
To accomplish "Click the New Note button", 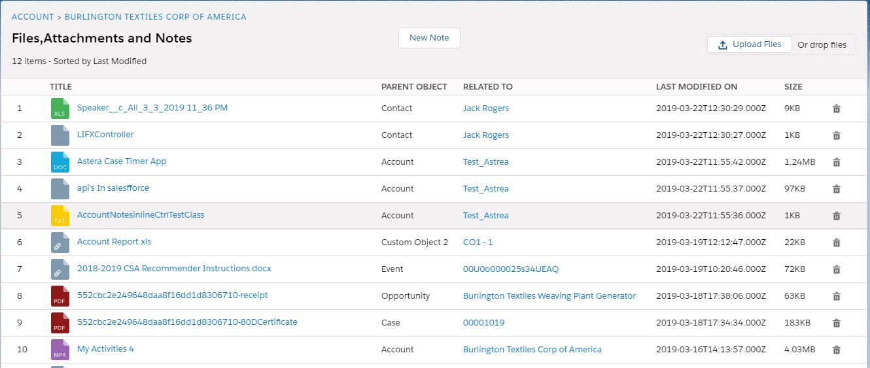I will (x=429, y=38).
